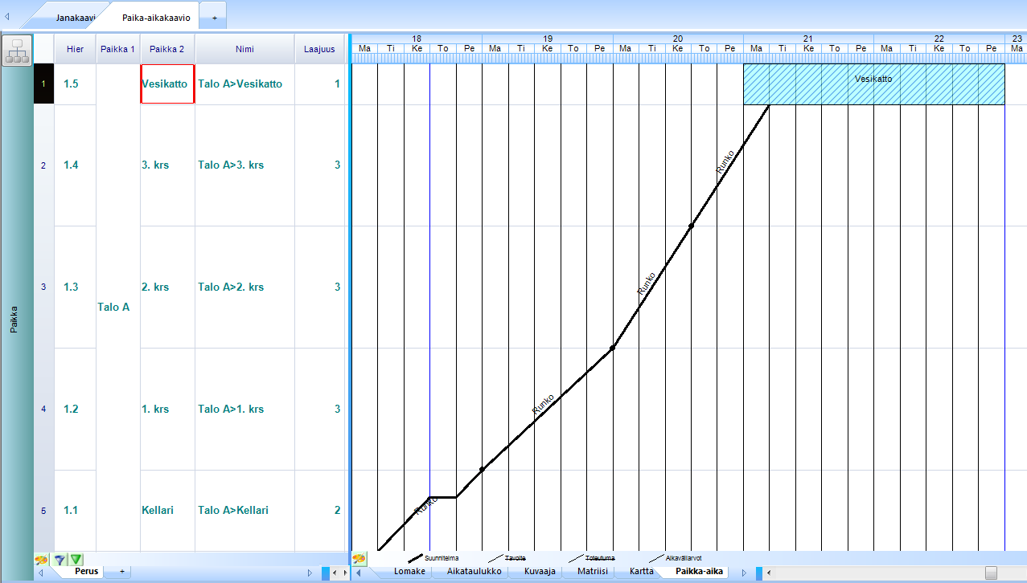The width and height of the screenshot is (1027, 583).
Task: Click hierarchy cell 1.2
Action: [x=76, y=410]
